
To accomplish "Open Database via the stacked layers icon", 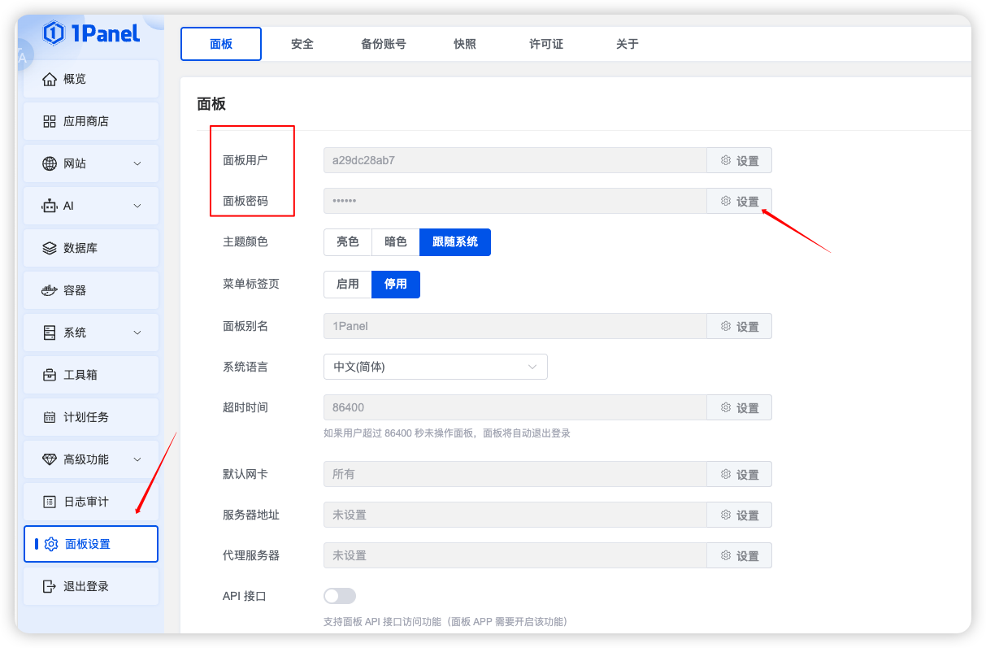I will [x=50, y=248].
